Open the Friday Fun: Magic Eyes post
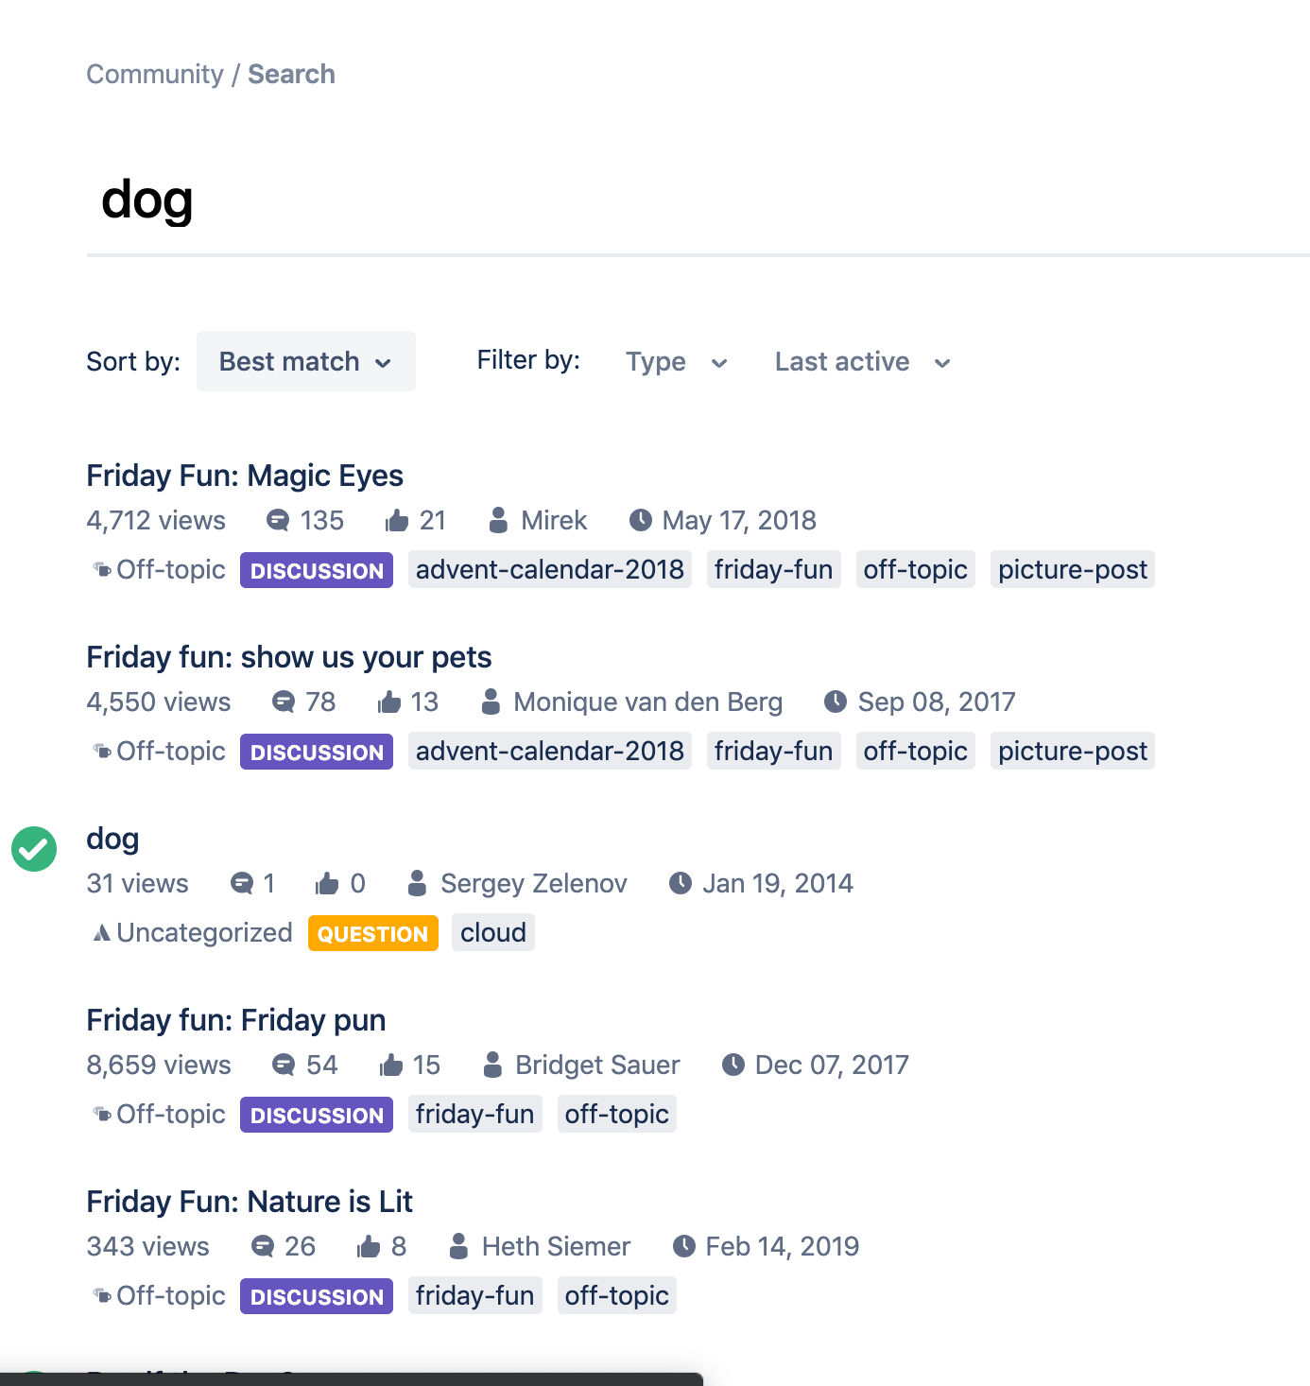 (x=245, y=476)
